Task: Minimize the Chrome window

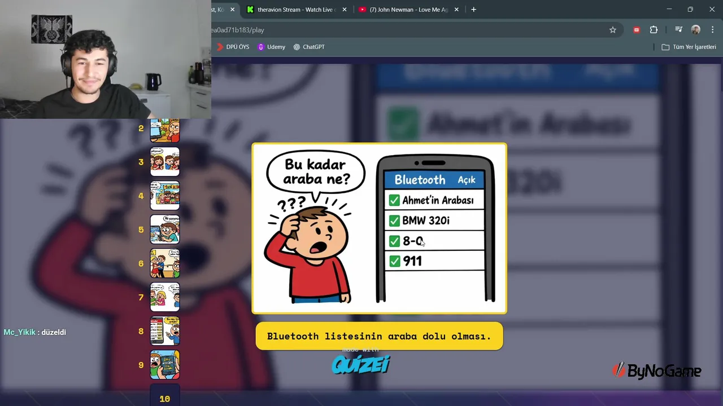Action: pyautogui.click(x=669, y=10)
